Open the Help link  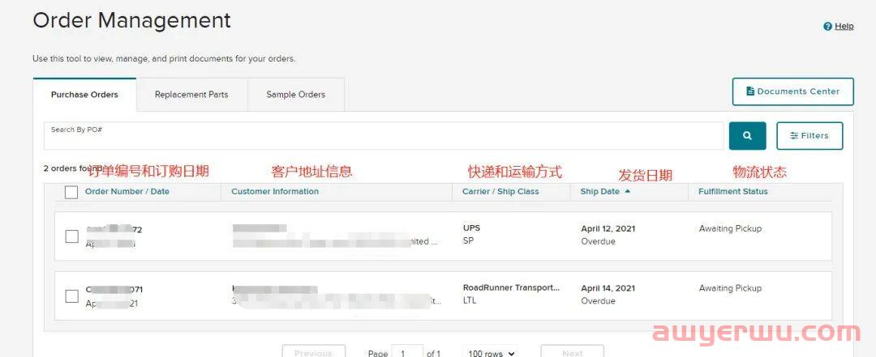tap(844, 26)
